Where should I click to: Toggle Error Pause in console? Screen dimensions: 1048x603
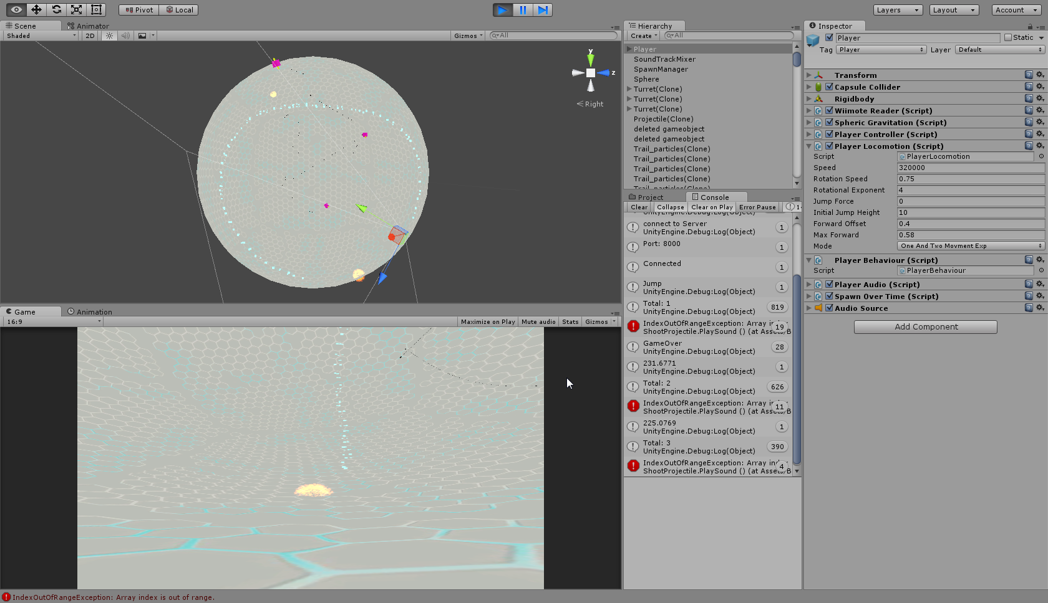757,207
